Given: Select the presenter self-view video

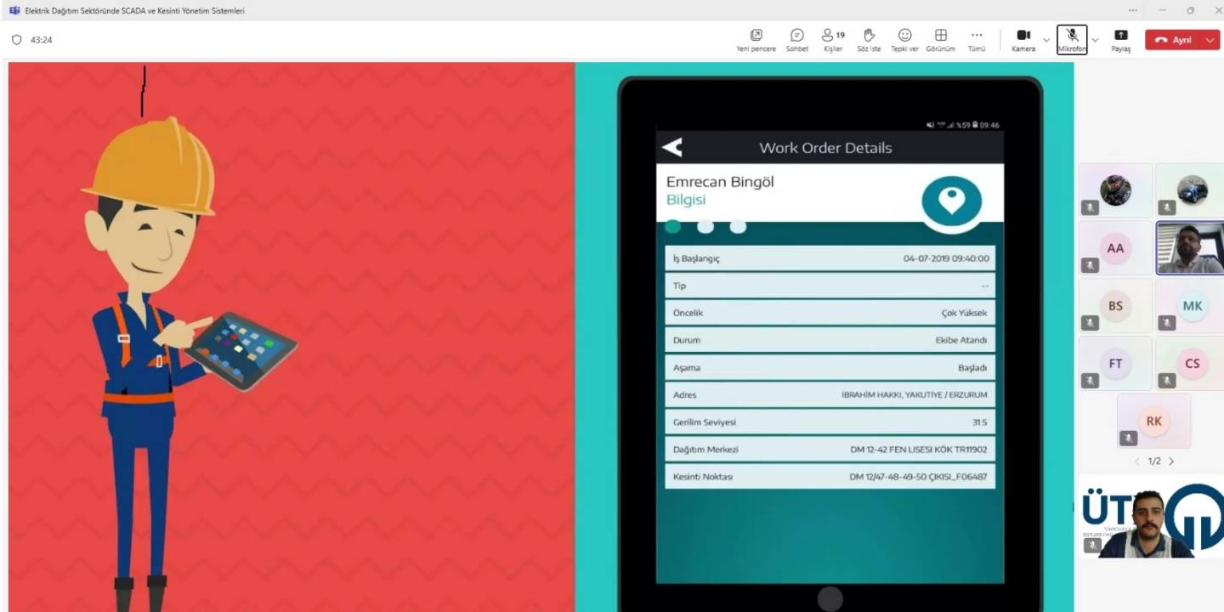Looking at the screenshot, I should click(1152, 518).
